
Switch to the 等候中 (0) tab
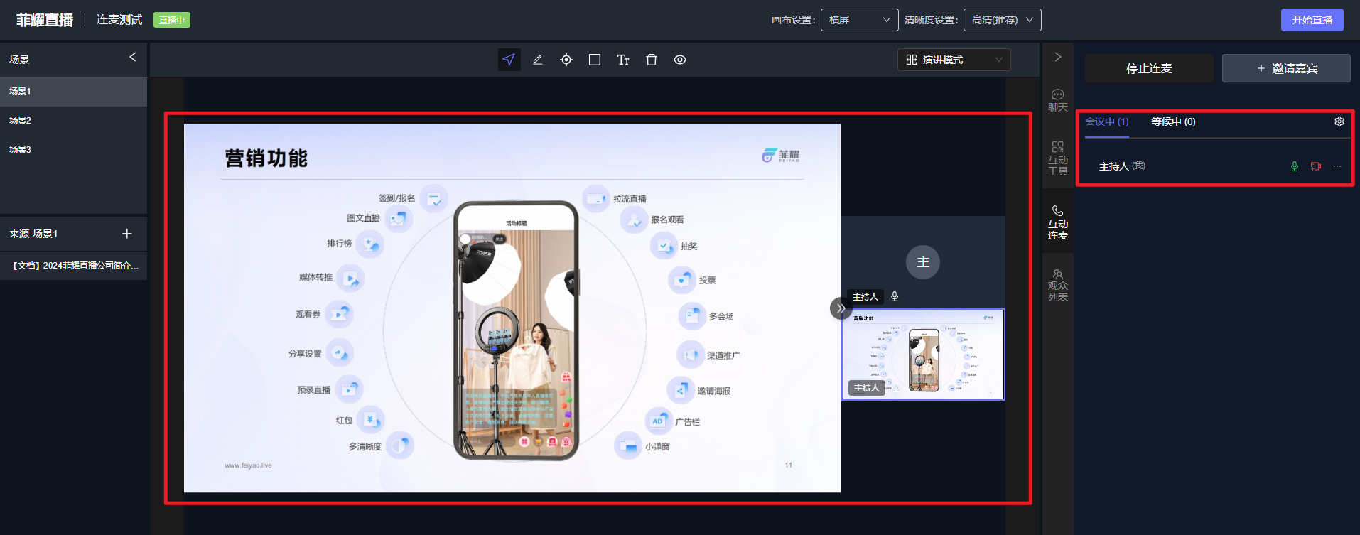coord(1173,121)
